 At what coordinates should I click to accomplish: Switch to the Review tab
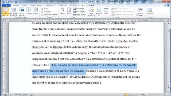pos(73,5)
